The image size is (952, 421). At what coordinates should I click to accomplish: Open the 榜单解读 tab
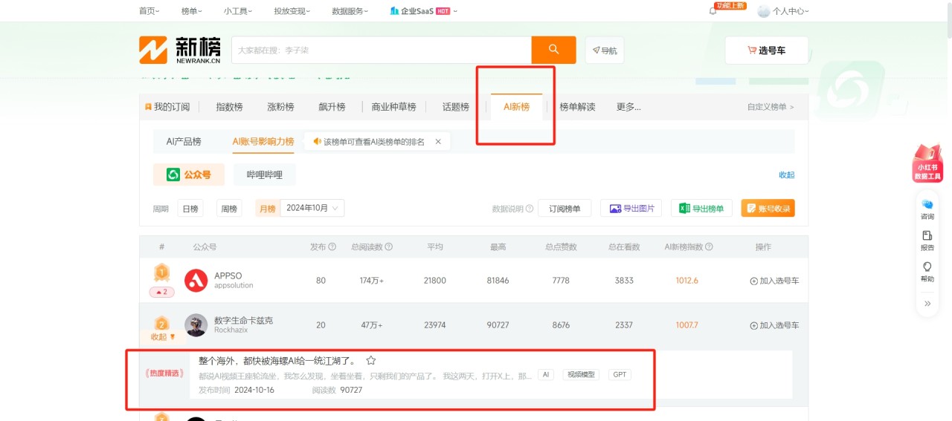pos(577,107)
